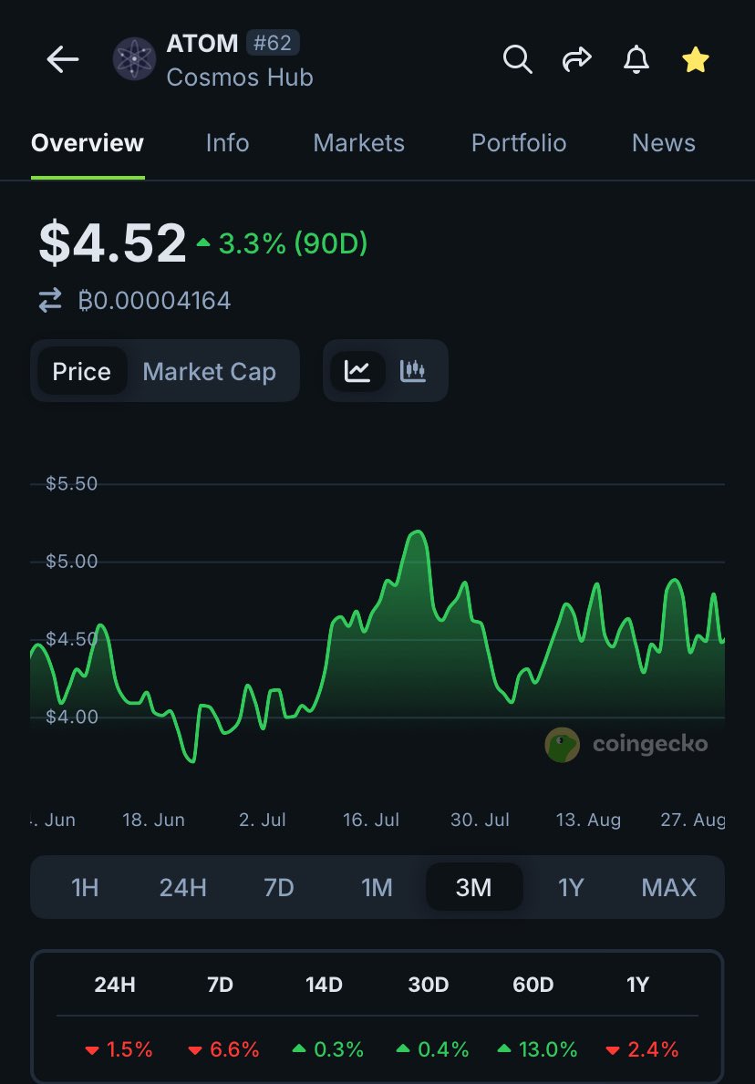Tap the 1.5% 24H change value

click(x=119, y=1049)
